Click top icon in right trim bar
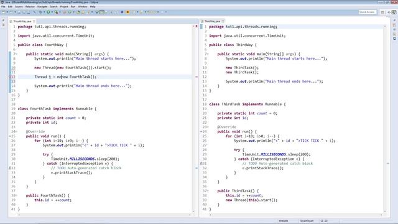 [x=394, y=21]
